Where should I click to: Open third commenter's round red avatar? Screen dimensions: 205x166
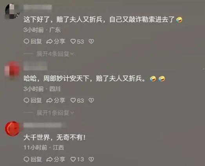(x=12, y=129)
